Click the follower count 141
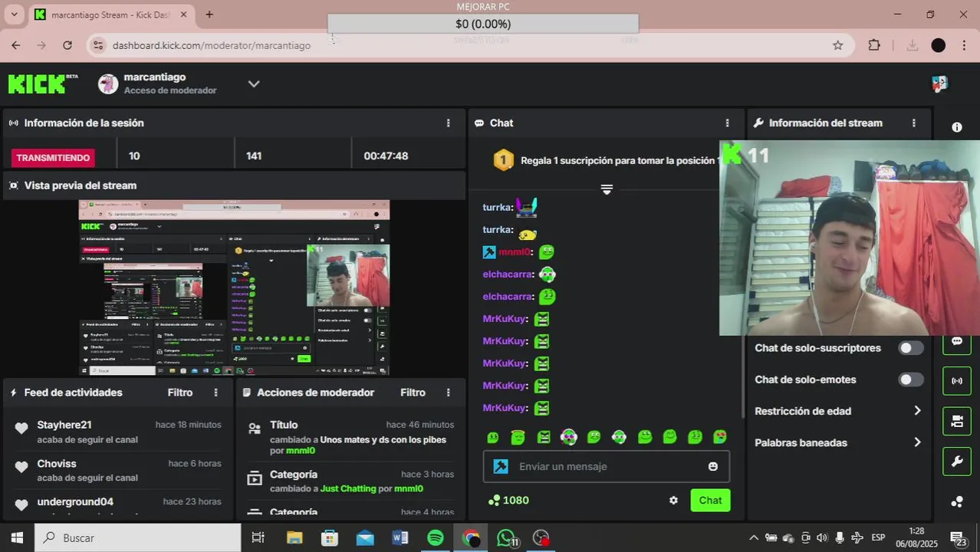Screen dimensions: 980x552 (254, 156)
